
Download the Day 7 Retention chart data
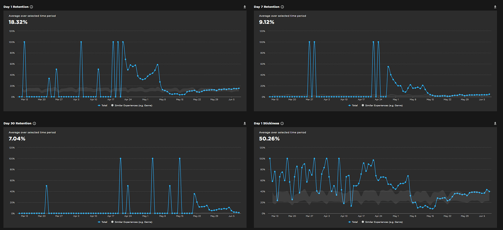pos(495,7)
